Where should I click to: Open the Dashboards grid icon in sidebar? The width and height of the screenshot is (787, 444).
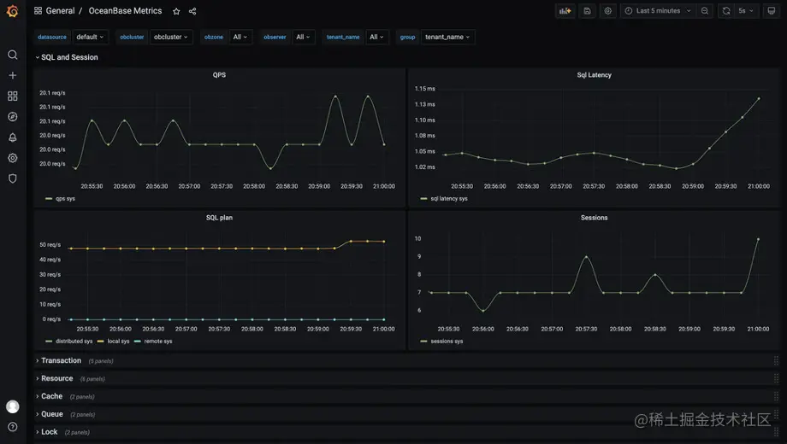click(13, 96)
